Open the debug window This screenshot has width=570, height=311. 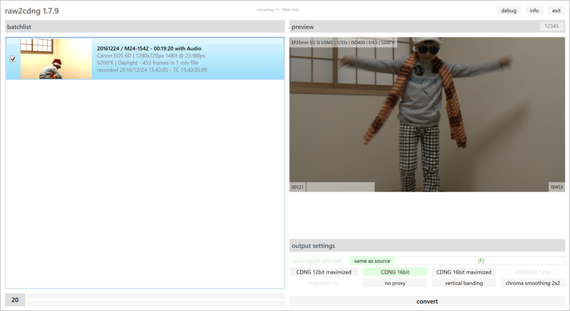tap(509, 11)
